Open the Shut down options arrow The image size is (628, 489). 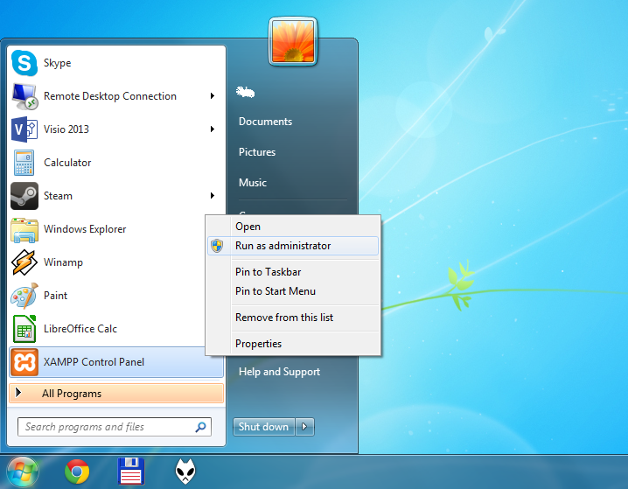304,427
